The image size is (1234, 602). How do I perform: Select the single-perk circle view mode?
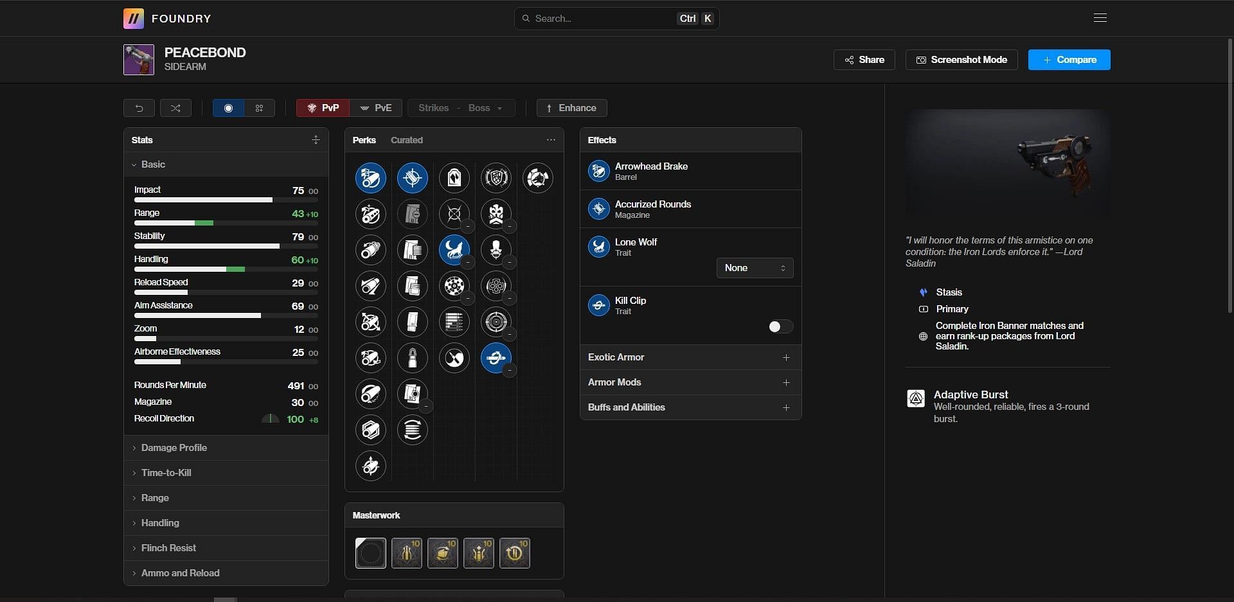228,108
